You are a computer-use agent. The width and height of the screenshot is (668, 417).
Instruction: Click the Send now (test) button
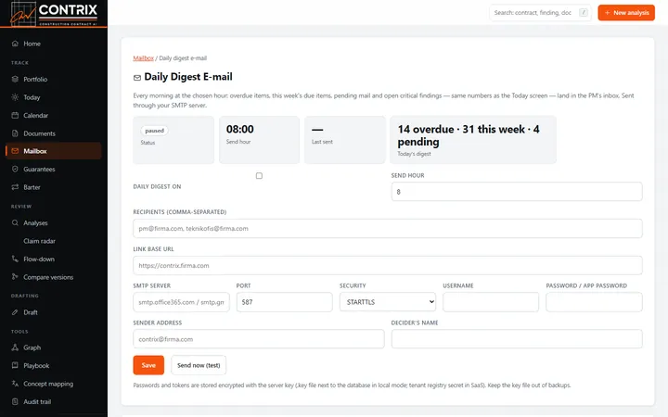point(199,365)
